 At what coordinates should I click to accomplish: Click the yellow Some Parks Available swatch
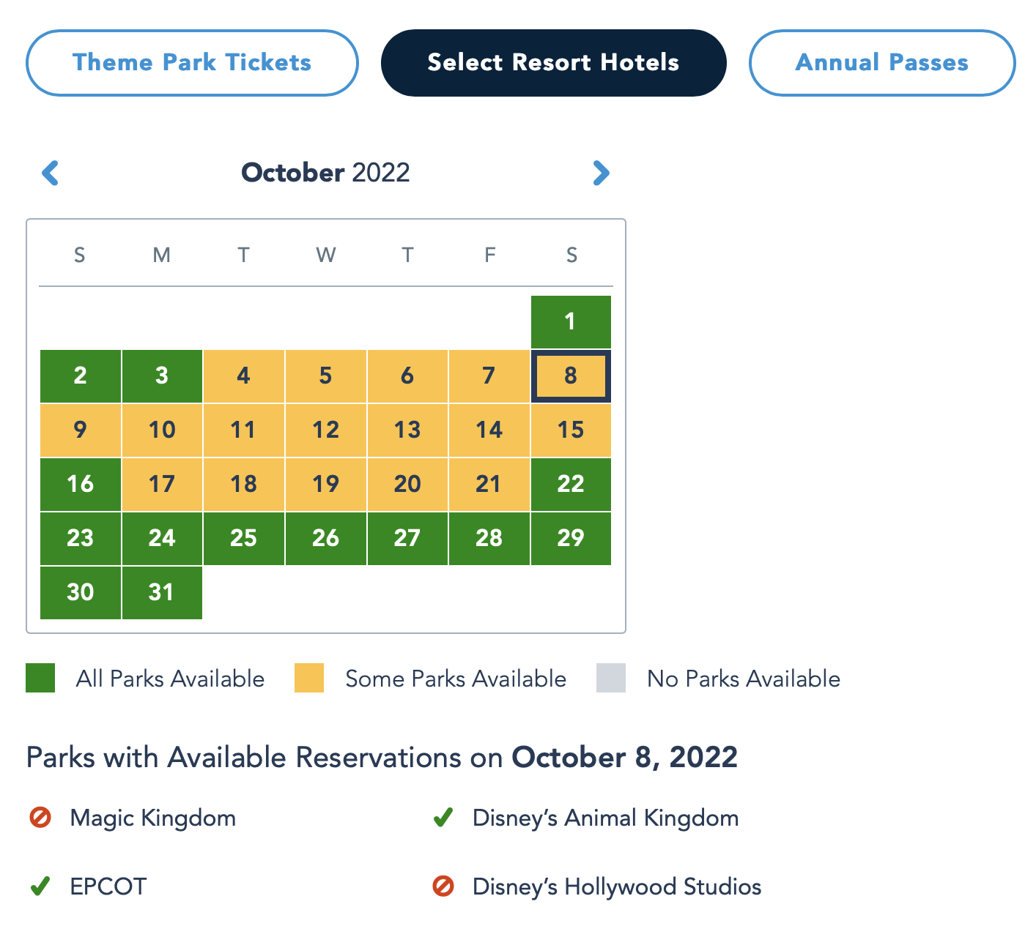pos(309,678)
